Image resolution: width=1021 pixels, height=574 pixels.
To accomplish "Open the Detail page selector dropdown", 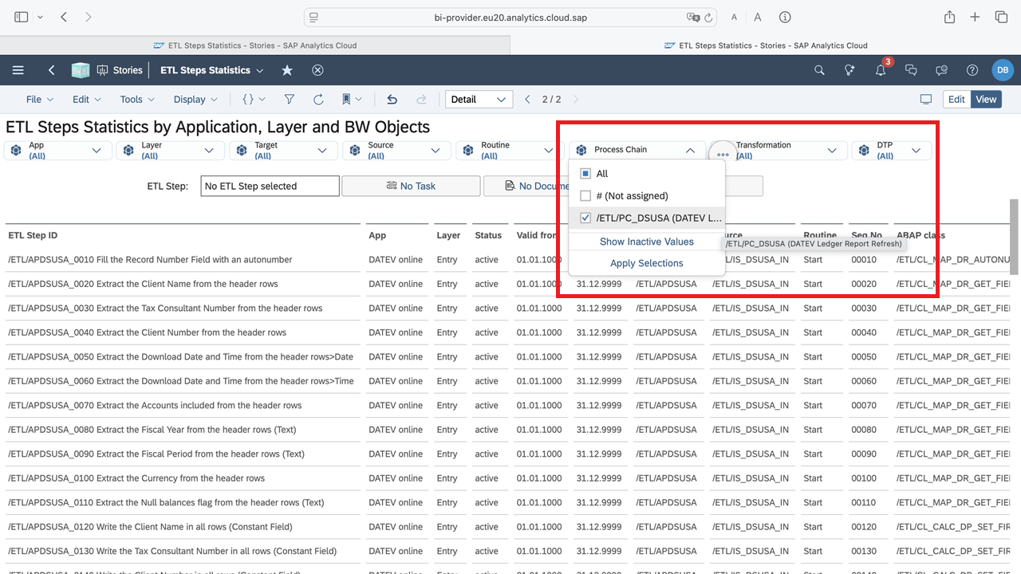I will click(479, 100).
